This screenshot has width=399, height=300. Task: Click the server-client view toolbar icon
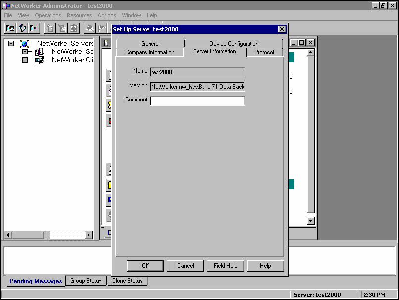pos(10,28)
